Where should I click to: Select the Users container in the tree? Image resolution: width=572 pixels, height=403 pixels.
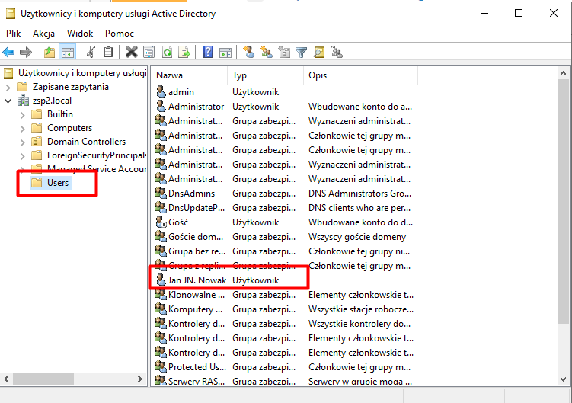click(58, 183)
